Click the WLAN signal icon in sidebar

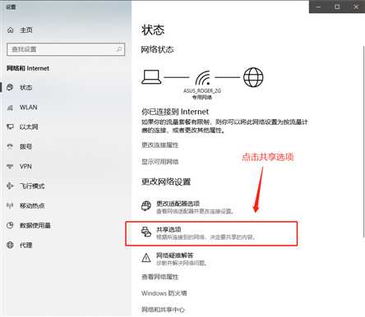point(10,108)
